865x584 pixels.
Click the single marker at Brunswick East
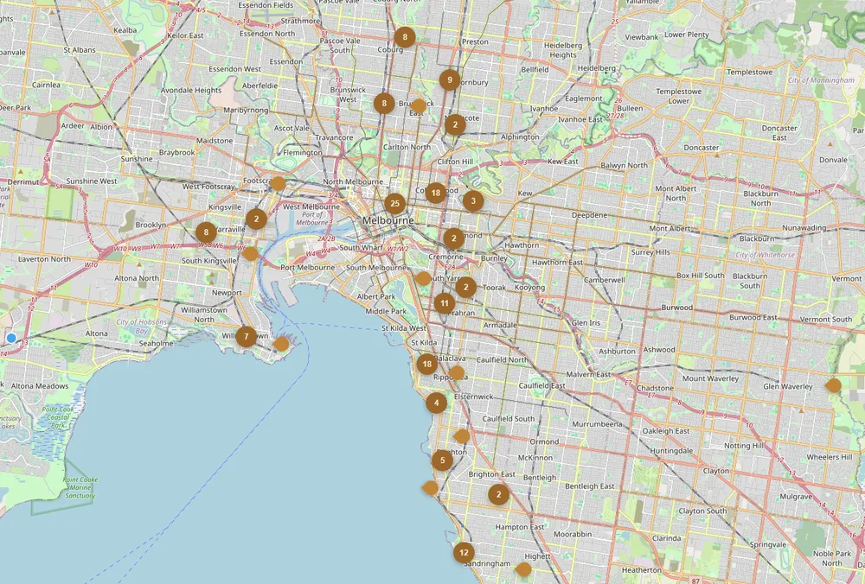(419, 105)
